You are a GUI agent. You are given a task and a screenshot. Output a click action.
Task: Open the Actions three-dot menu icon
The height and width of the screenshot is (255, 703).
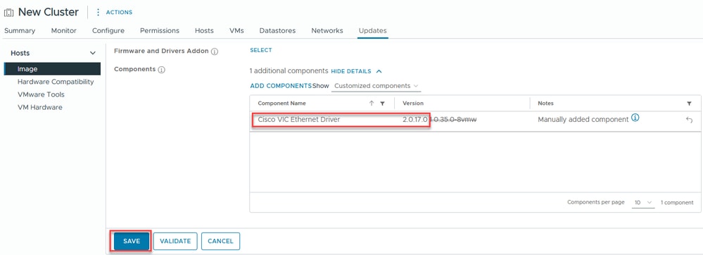99,12
